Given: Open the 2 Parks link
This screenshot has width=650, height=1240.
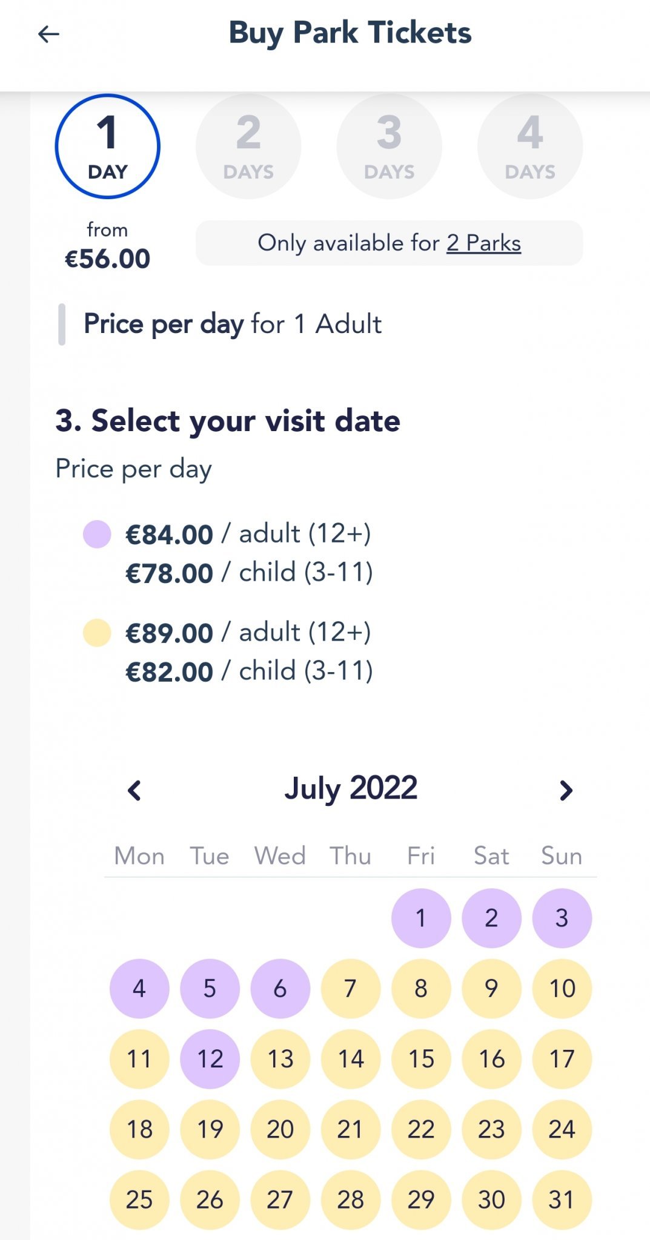Looking at the screenshot, I should point(483,243).
